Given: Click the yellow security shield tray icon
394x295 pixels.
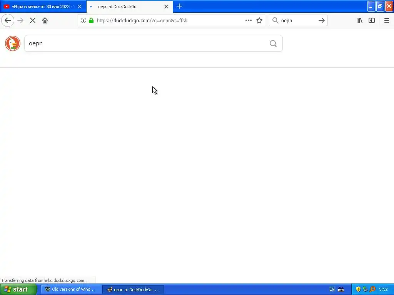Looking at the screenshot, I should (x=358, y=289).
